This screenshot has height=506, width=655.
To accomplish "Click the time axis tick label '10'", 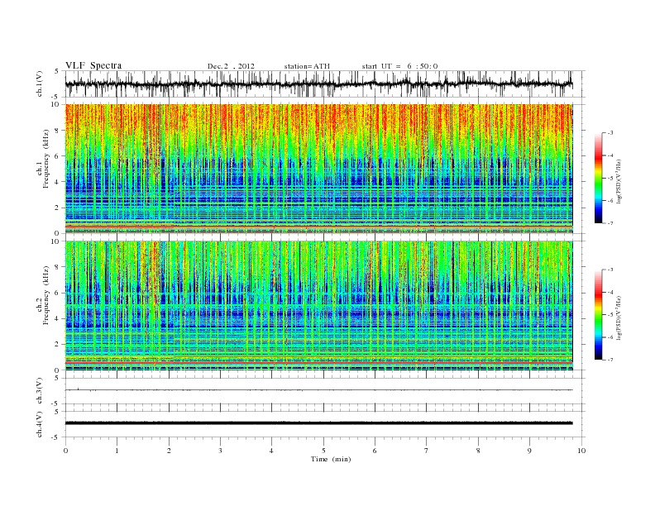I will click(x=581, y=451).
